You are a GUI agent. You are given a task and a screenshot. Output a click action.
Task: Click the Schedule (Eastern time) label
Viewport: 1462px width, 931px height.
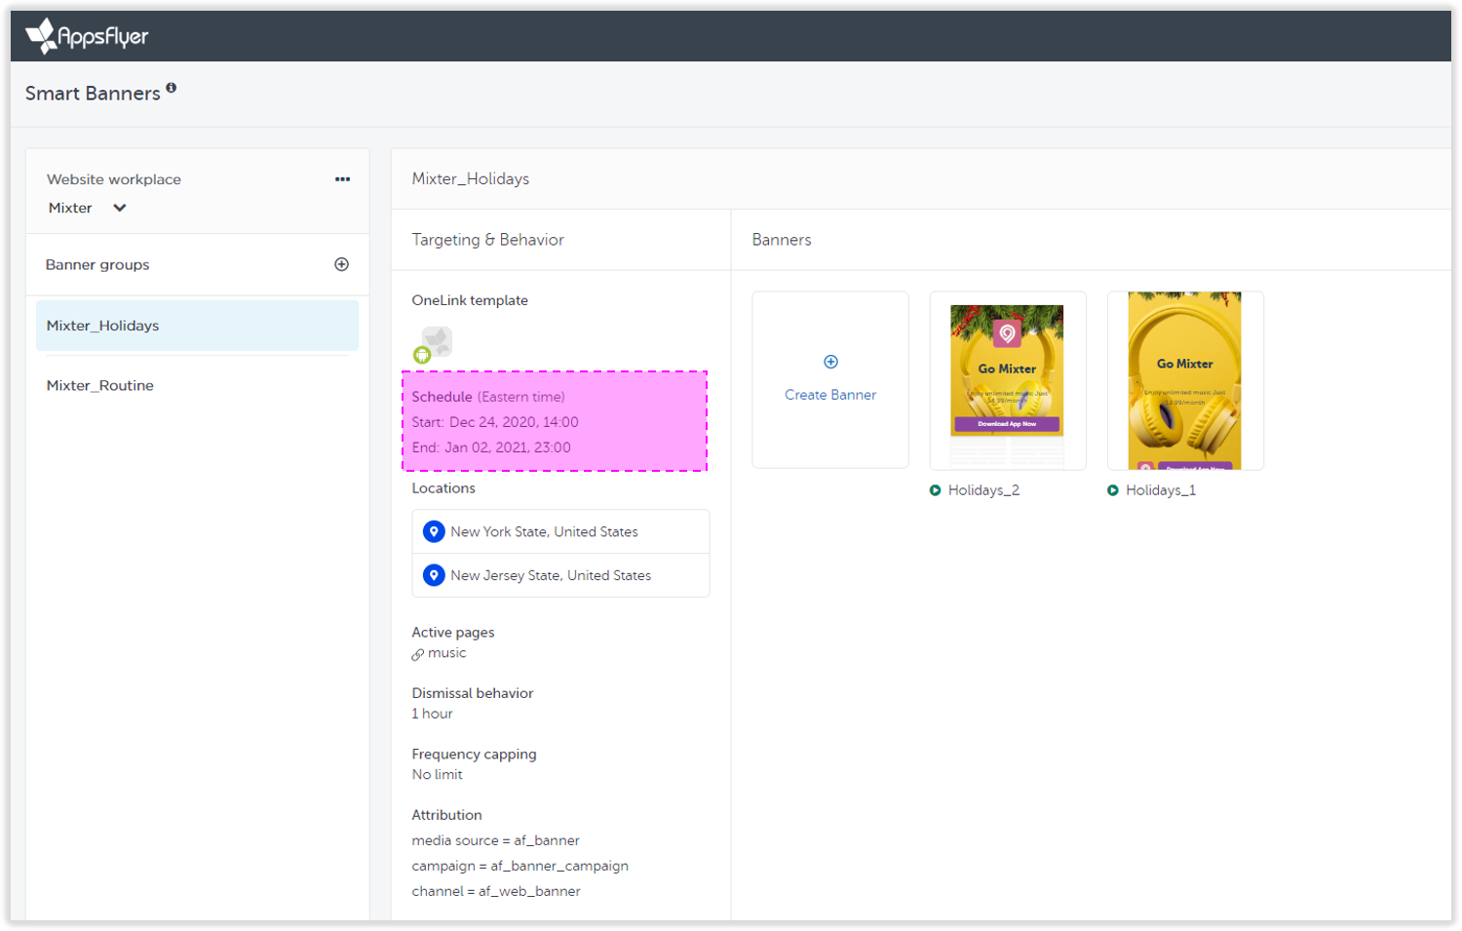tap(488, 397)
